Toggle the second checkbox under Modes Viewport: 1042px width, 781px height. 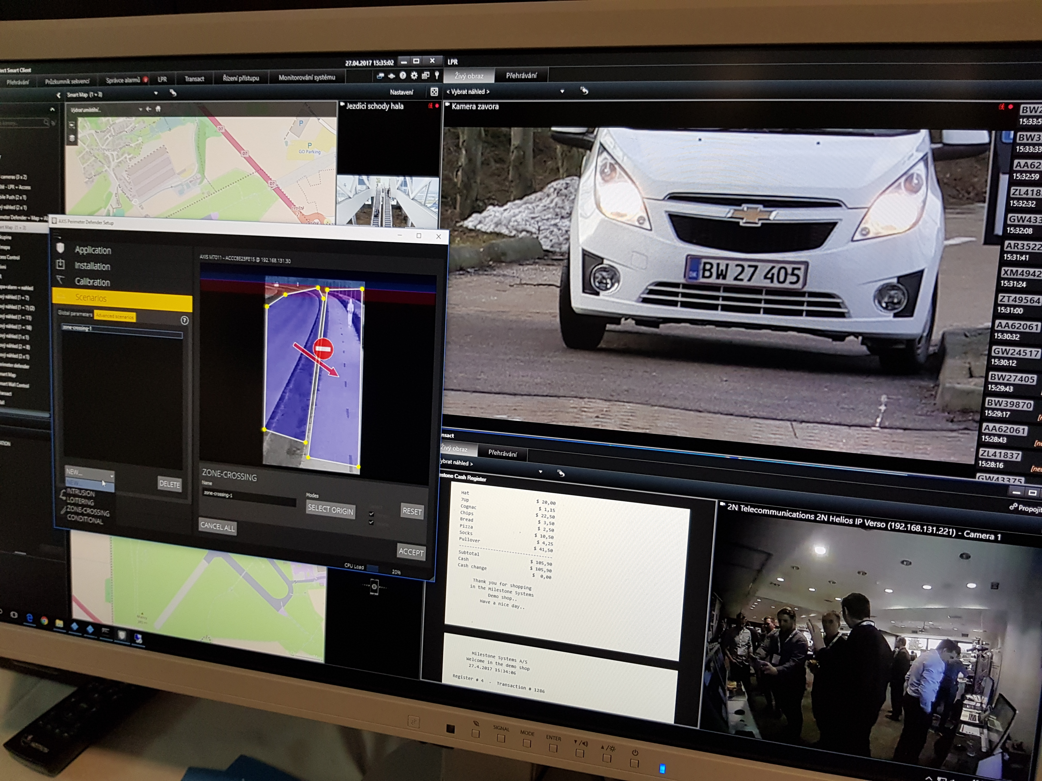point(371,522)
